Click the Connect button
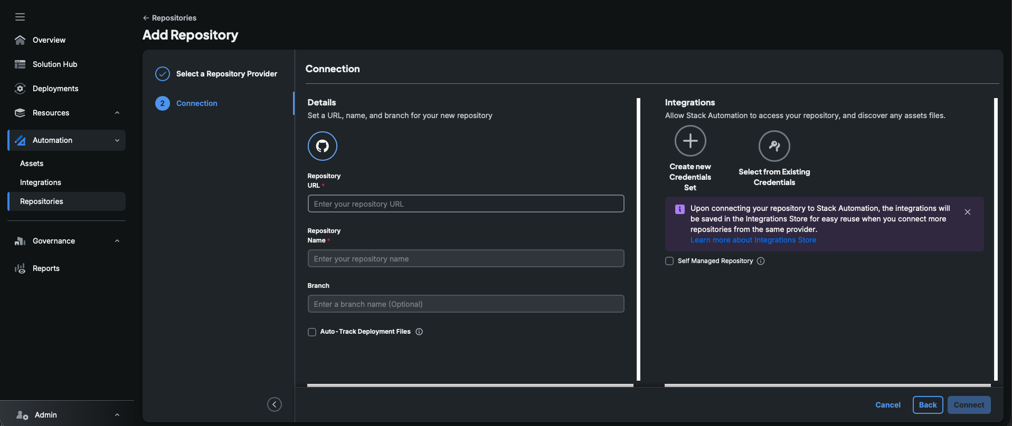Viewport: 1012px width, 426px height. tap(969, 405)
